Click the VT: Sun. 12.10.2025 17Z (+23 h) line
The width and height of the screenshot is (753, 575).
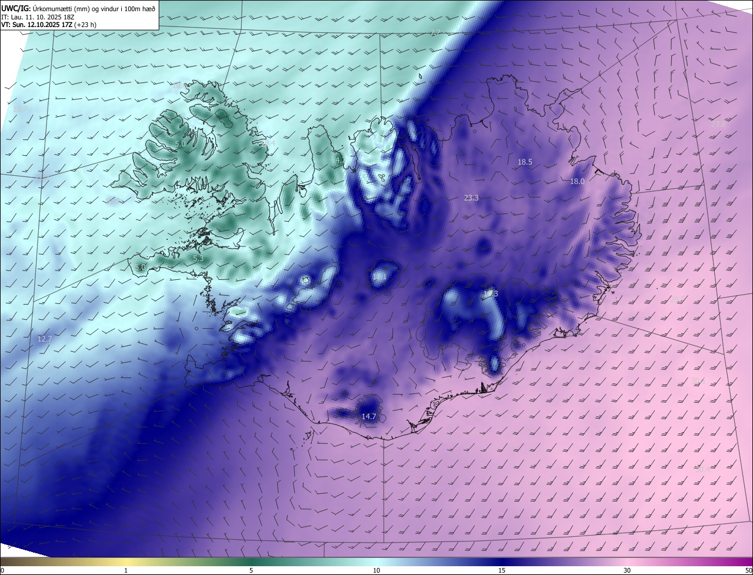click(x=49, y=25)
